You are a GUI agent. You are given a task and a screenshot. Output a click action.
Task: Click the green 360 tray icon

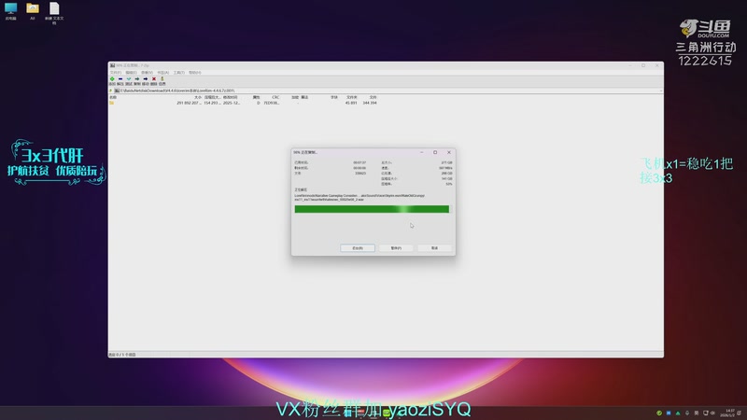(659, 413)
